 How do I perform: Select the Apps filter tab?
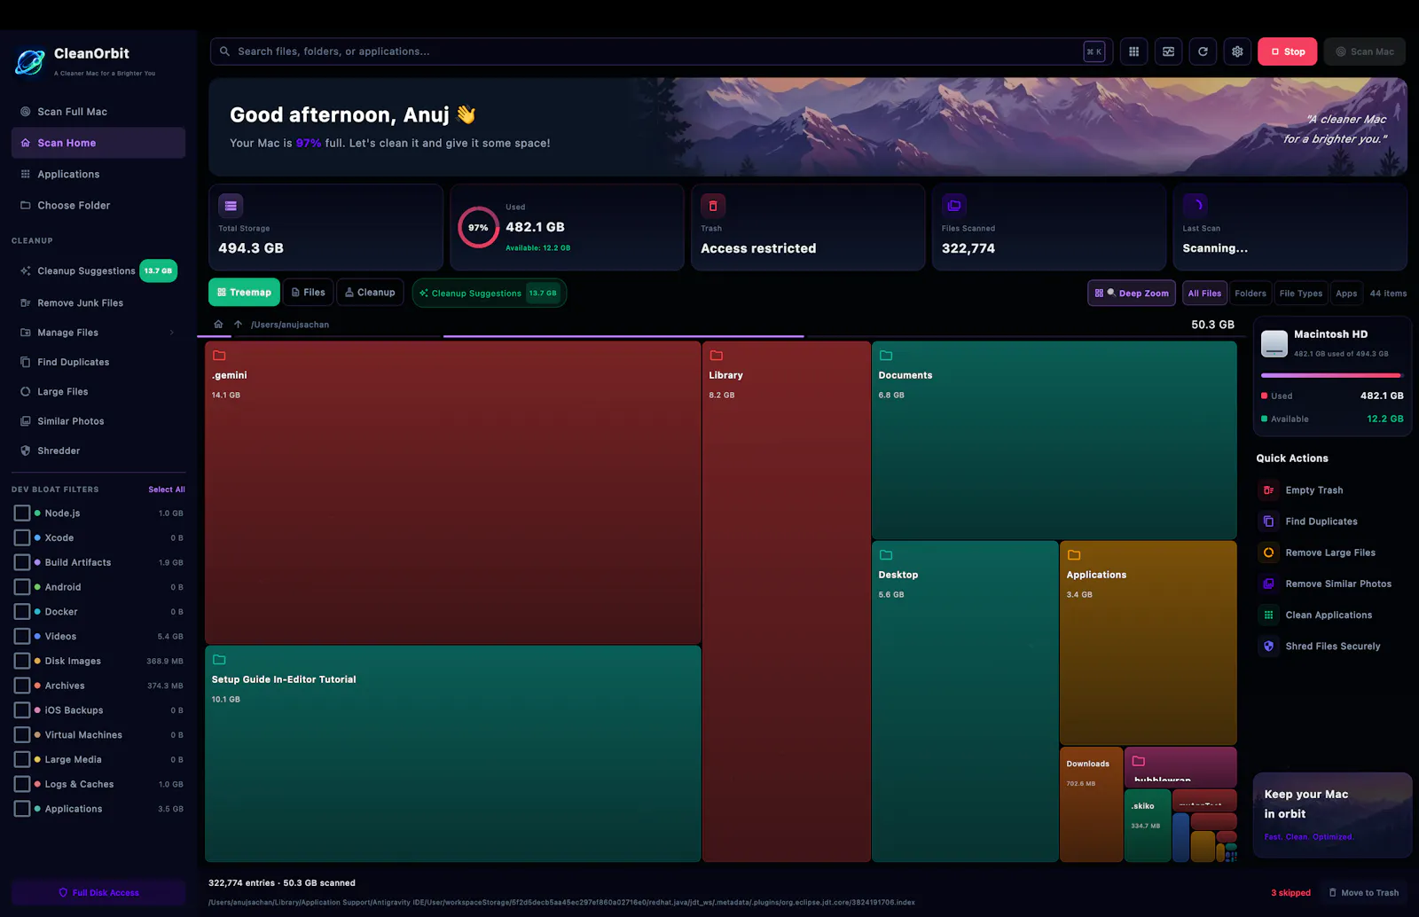[1346, 294]
